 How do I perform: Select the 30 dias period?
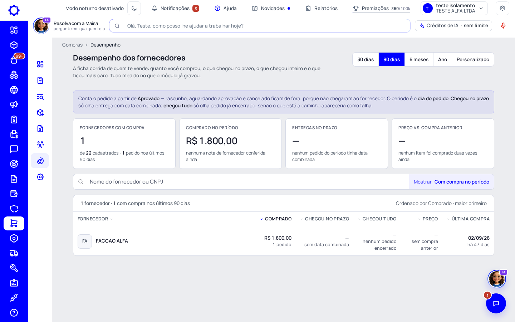pos(366,59)
